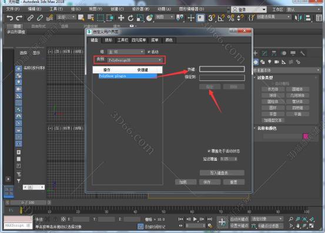Select the Cameras category icon in the Create panel
Screen dimensions: 325x233
pos(276,62)
